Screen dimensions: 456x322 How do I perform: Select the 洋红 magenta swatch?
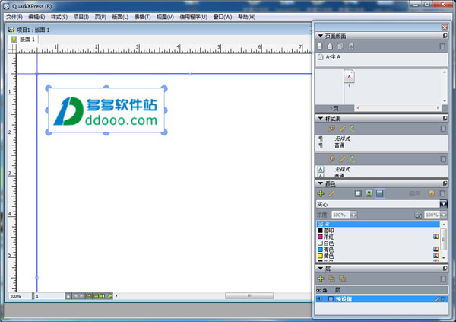(320, 237)
